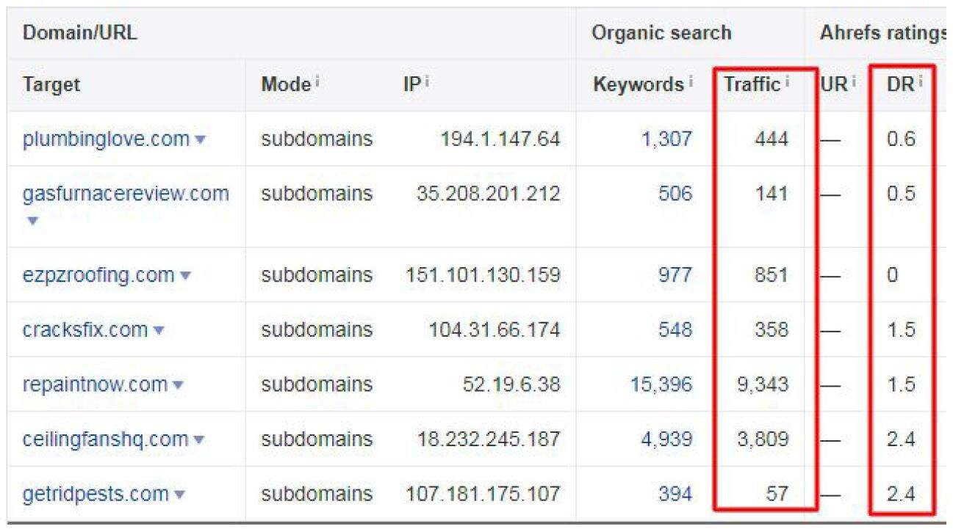Open cracksfix.com dropdown arrow

pos(158,331)
